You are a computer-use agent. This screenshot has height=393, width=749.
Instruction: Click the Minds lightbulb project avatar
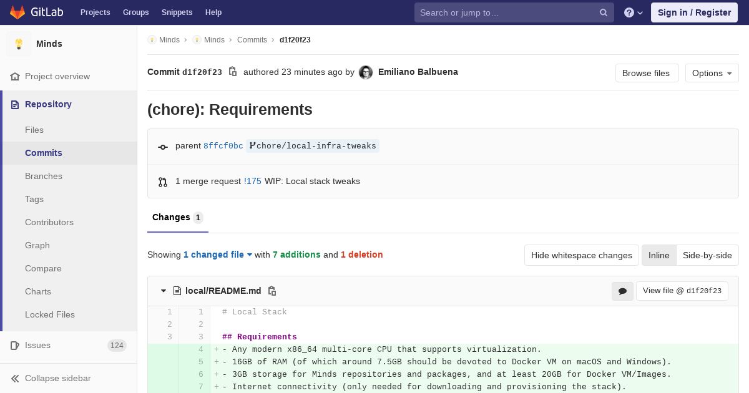pyautogui.click(x=19, y=44)
